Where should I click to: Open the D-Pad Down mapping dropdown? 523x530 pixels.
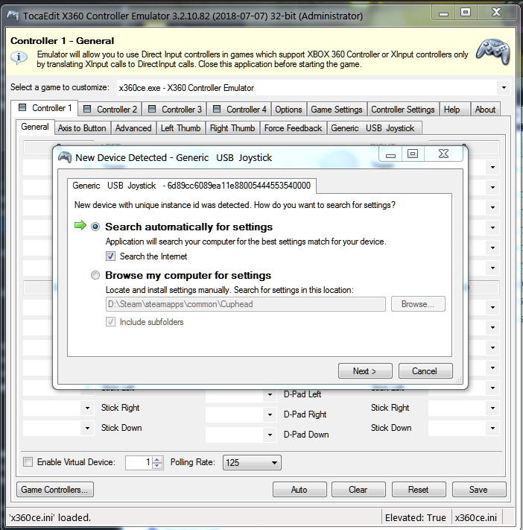pos(270,435)
